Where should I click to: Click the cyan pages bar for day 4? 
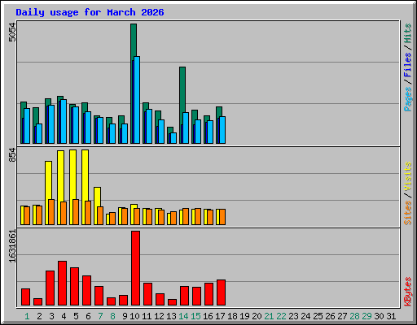point(64,121)
